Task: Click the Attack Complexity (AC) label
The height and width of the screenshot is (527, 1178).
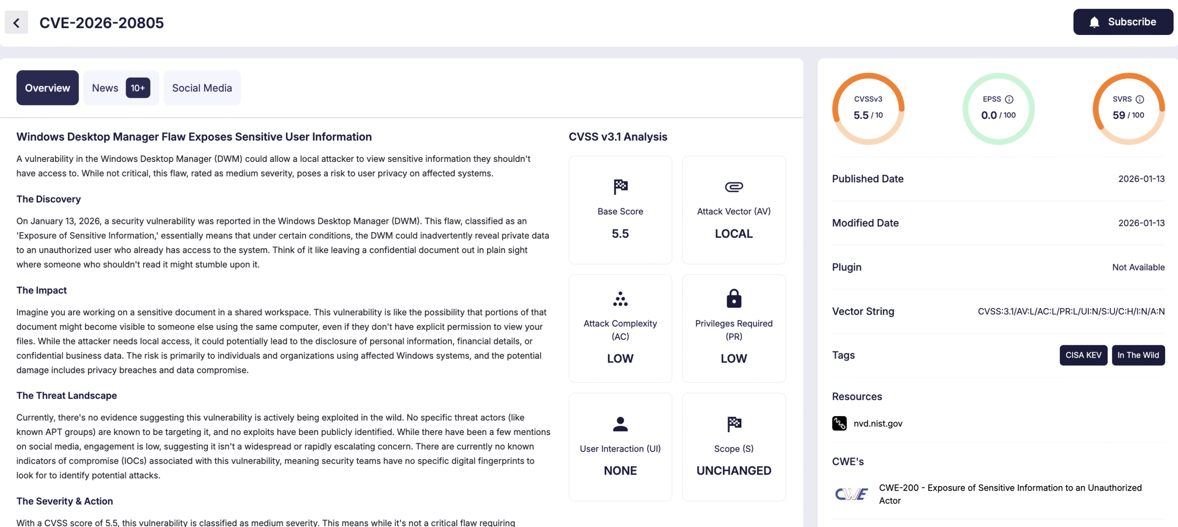Action: pyautogui.click(x=620, y=330)
